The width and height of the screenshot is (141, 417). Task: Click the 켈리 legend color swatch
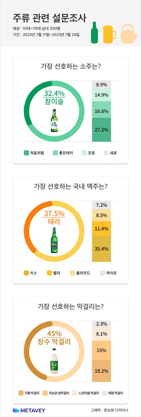(x=49, y=273)
